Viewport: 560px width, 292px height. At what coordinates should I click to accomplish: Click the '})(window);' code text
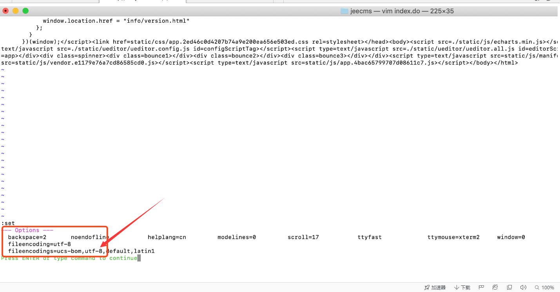click(x=41, y=41)
